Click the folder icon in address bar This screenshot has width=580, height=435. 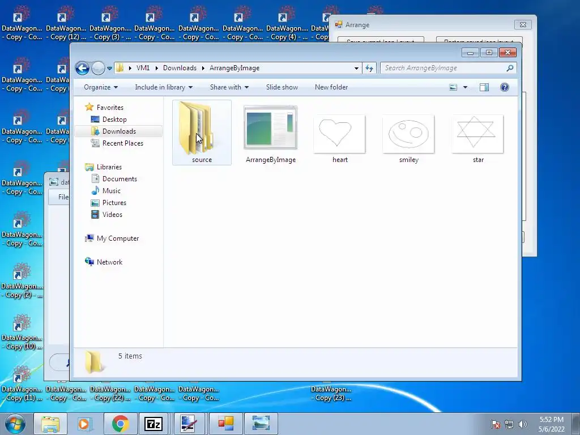coord(120,68)
